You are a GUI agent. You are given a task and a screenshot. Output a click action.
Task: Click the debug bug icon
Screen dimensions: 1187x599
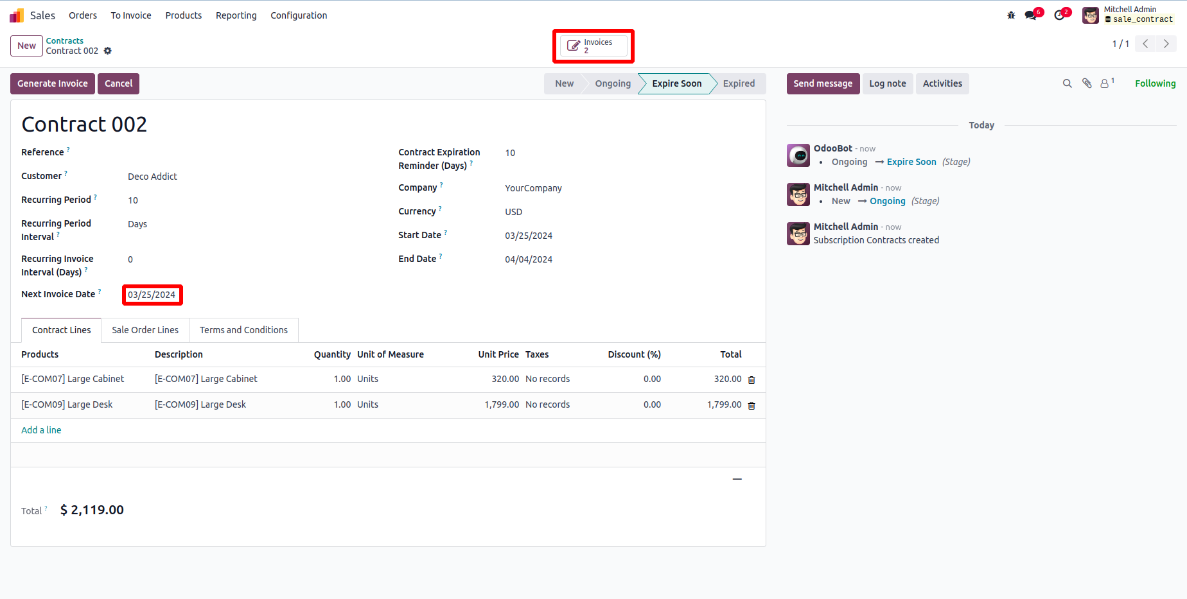click(x=1011, y=15)
